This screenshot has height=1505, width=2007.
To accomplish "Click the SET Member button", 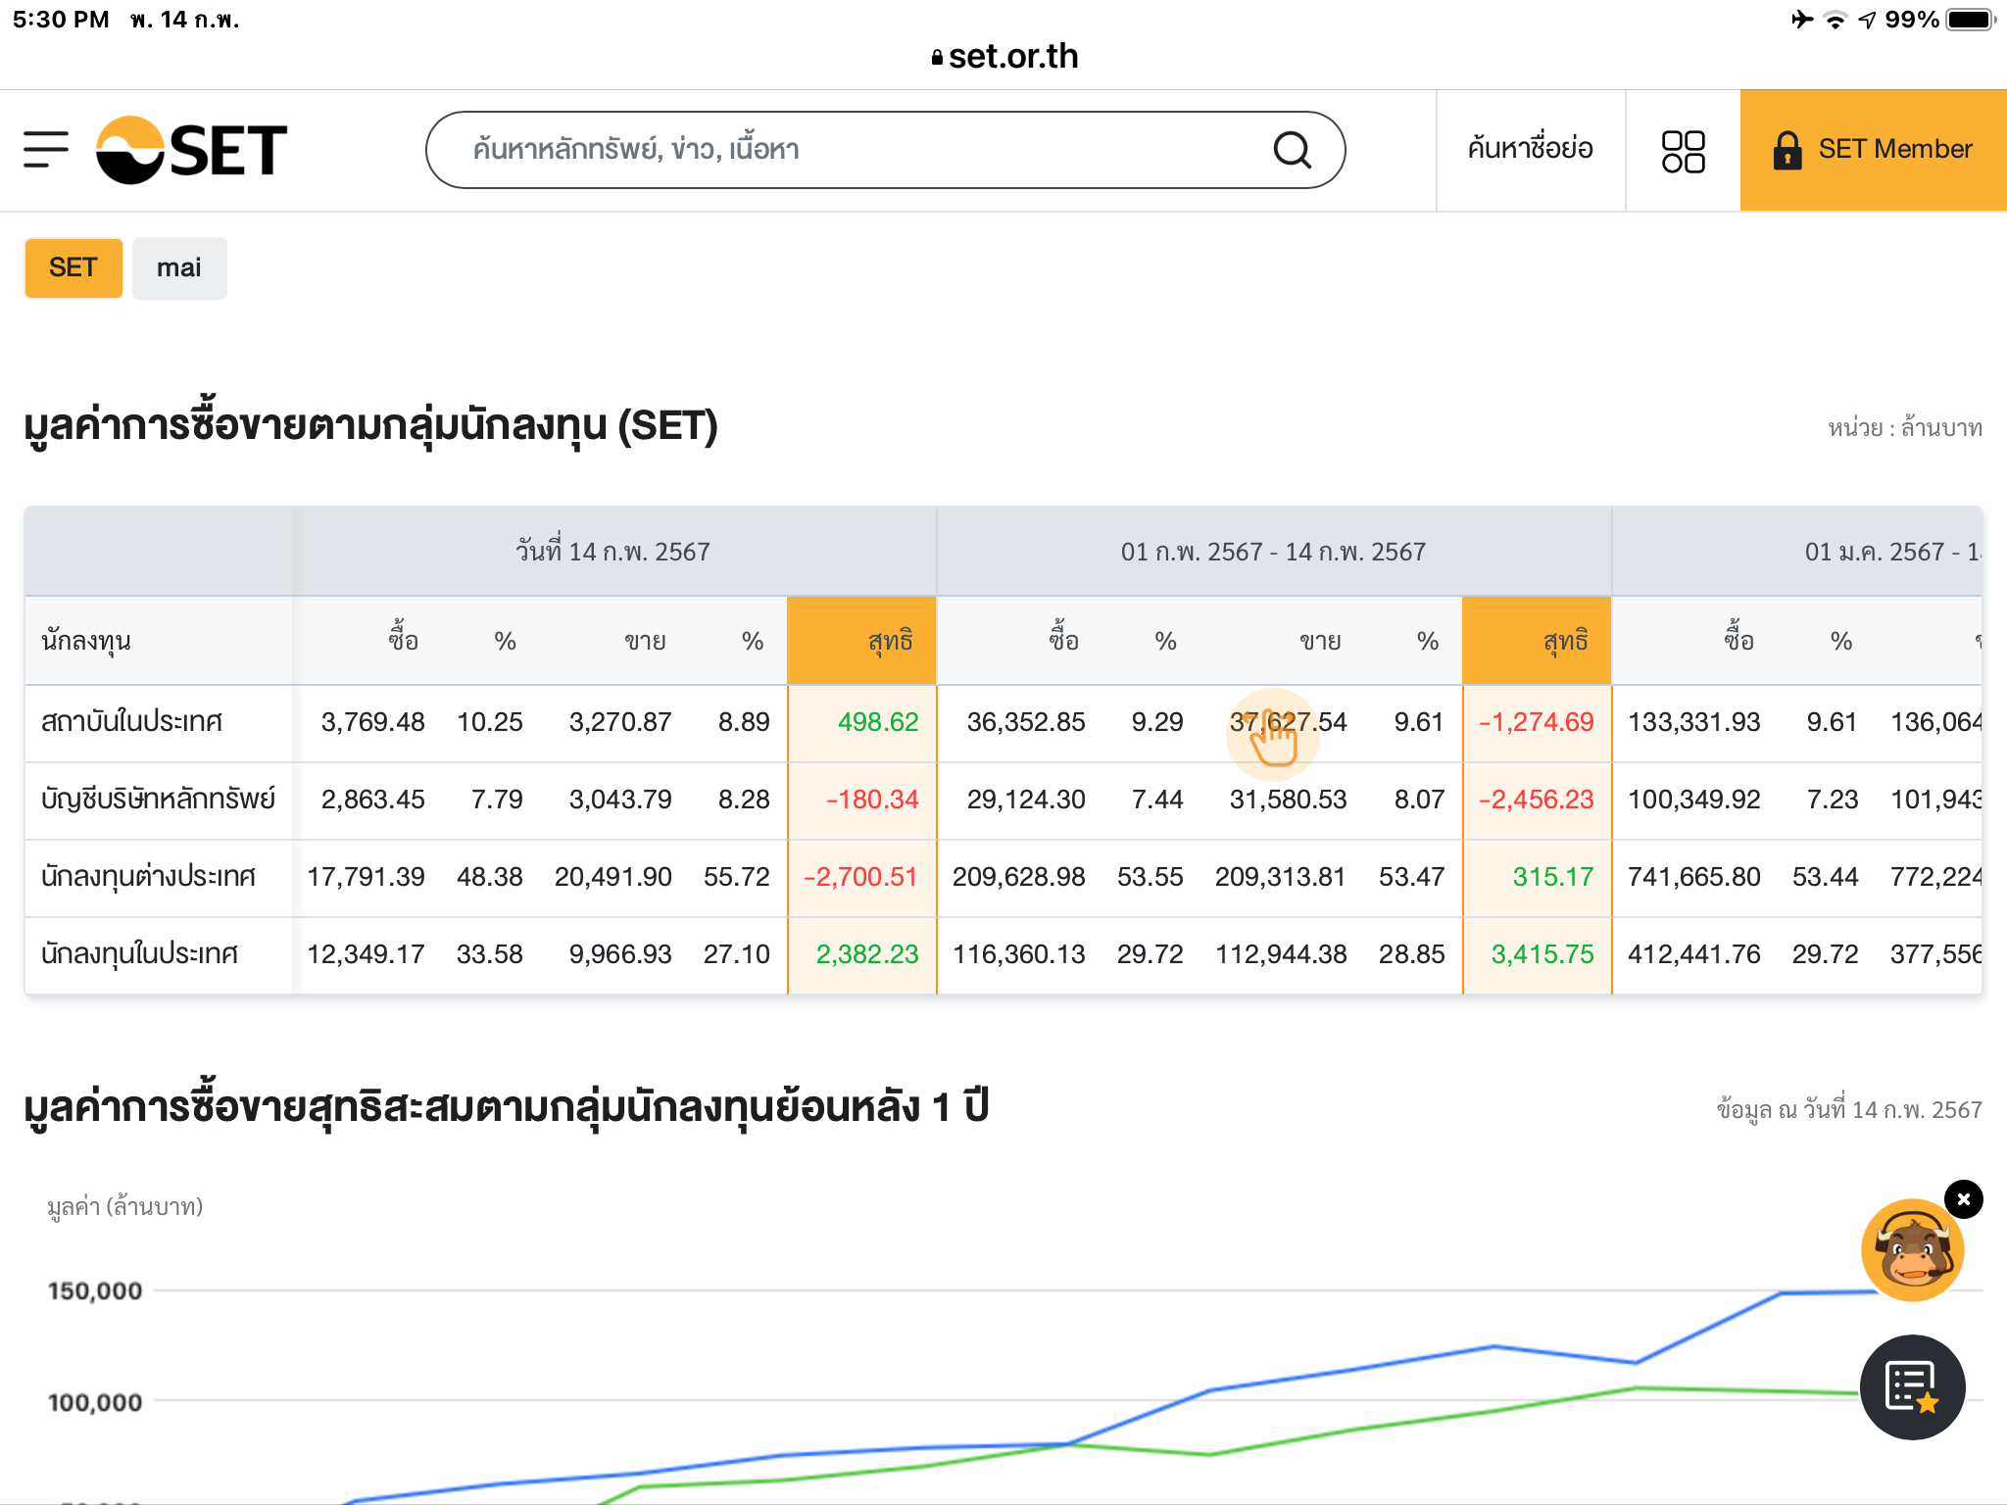I will click(x=1893, y=150).
